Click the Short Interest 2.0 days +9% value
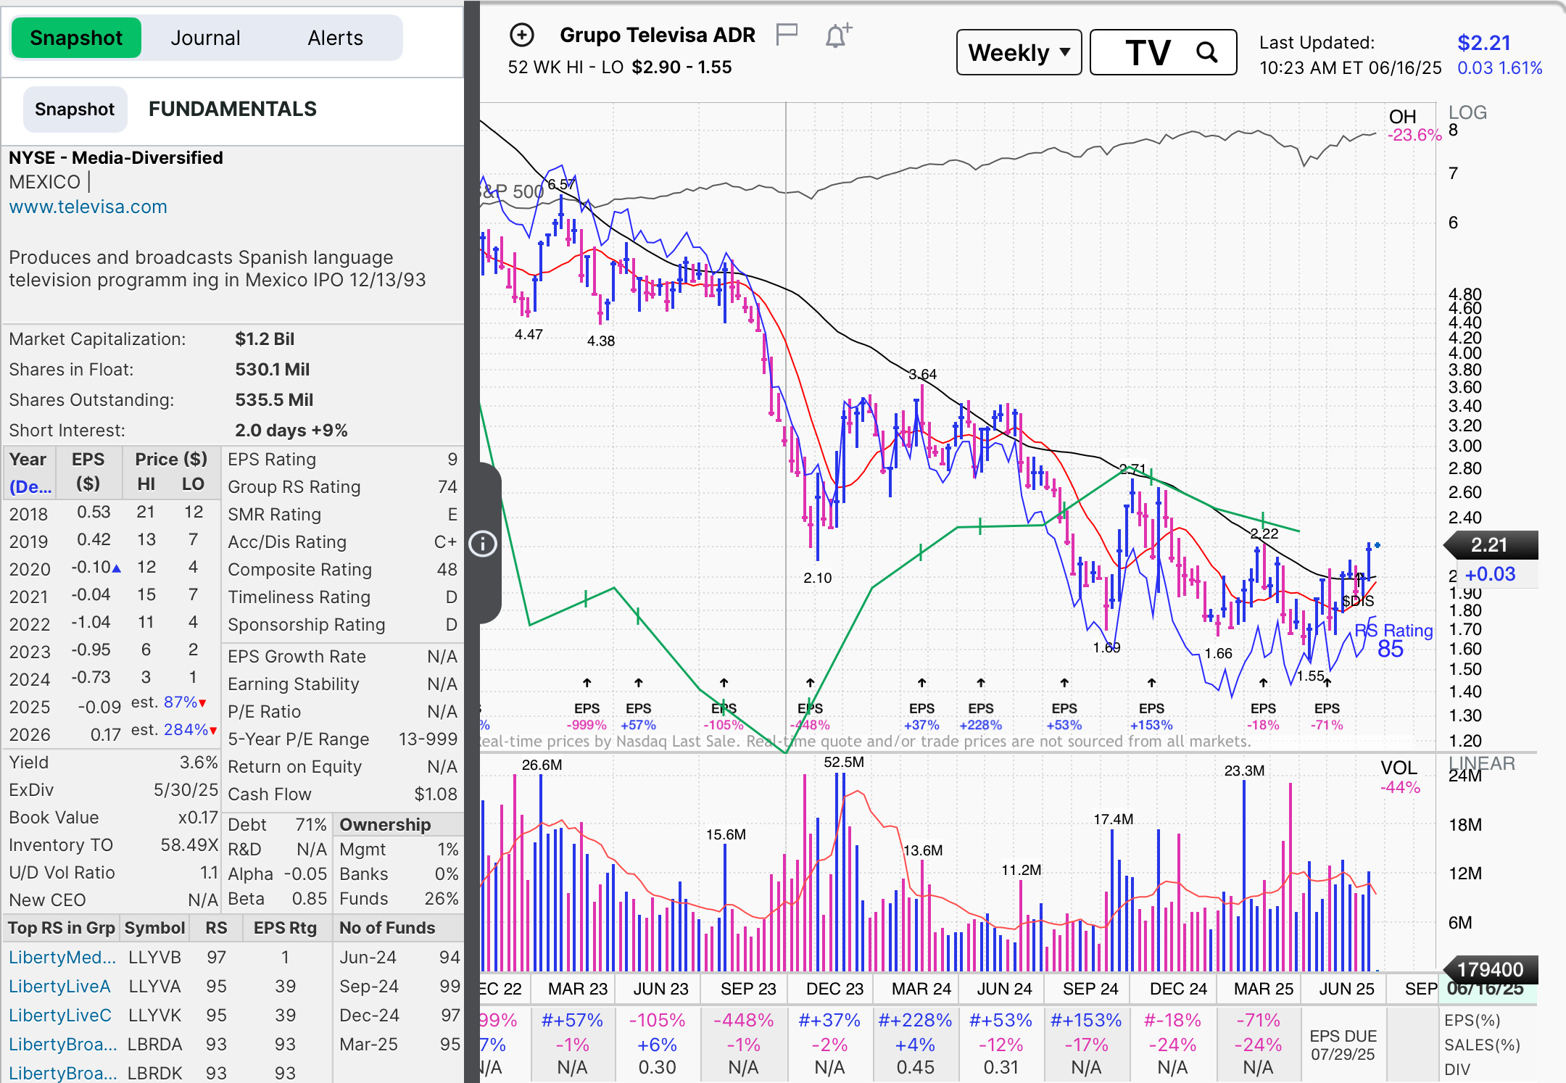Screen dimensions: 1566x1083 click(x=291, y=431)
